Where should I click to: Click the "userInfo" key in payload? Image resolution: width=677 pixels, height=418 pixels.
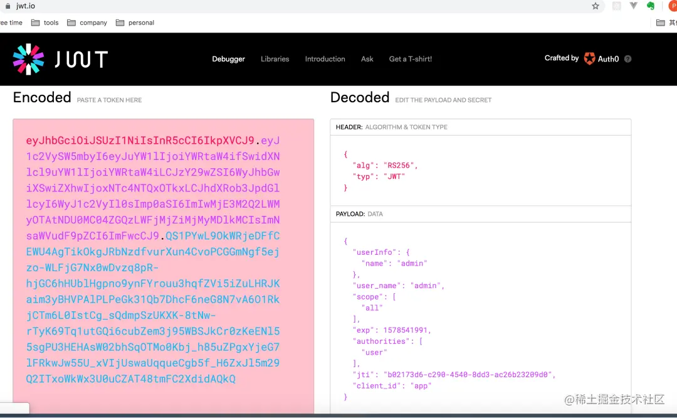pyautogui.click(x=374, y=252)
